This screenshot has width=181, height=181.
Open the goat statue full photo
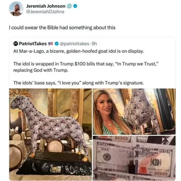tap(50, 135)
